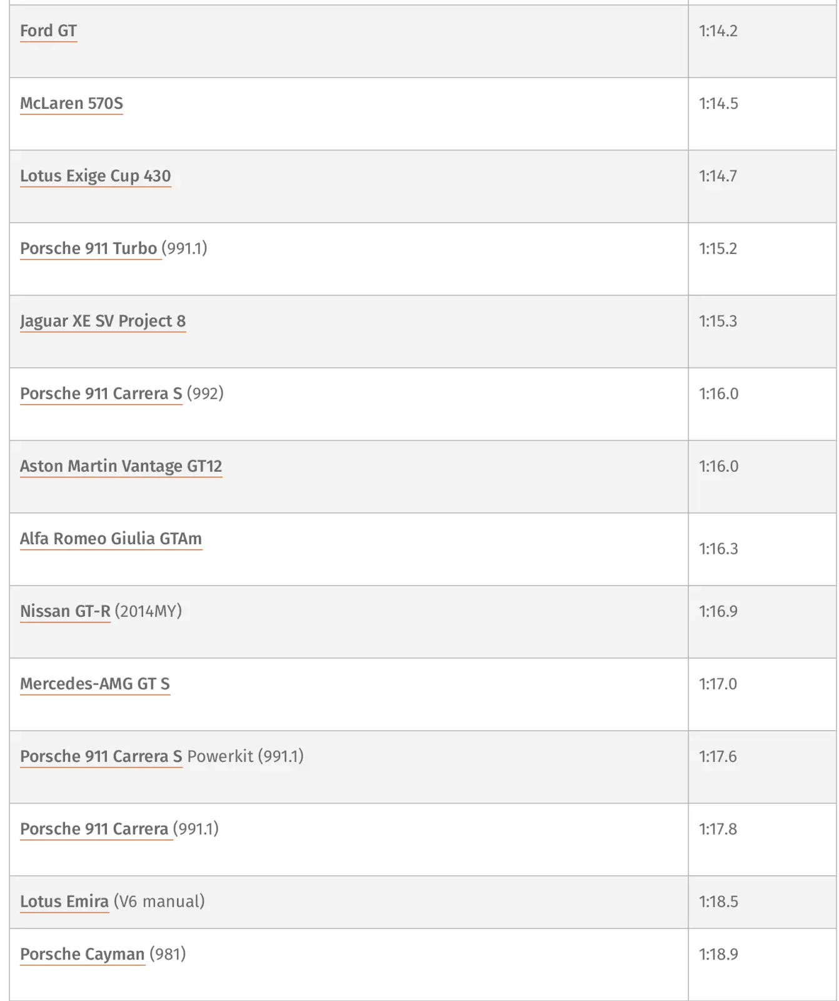The image size is (839, 1001).
Task: Click the Mercedes-AMG GT S link
Action: 94,684
